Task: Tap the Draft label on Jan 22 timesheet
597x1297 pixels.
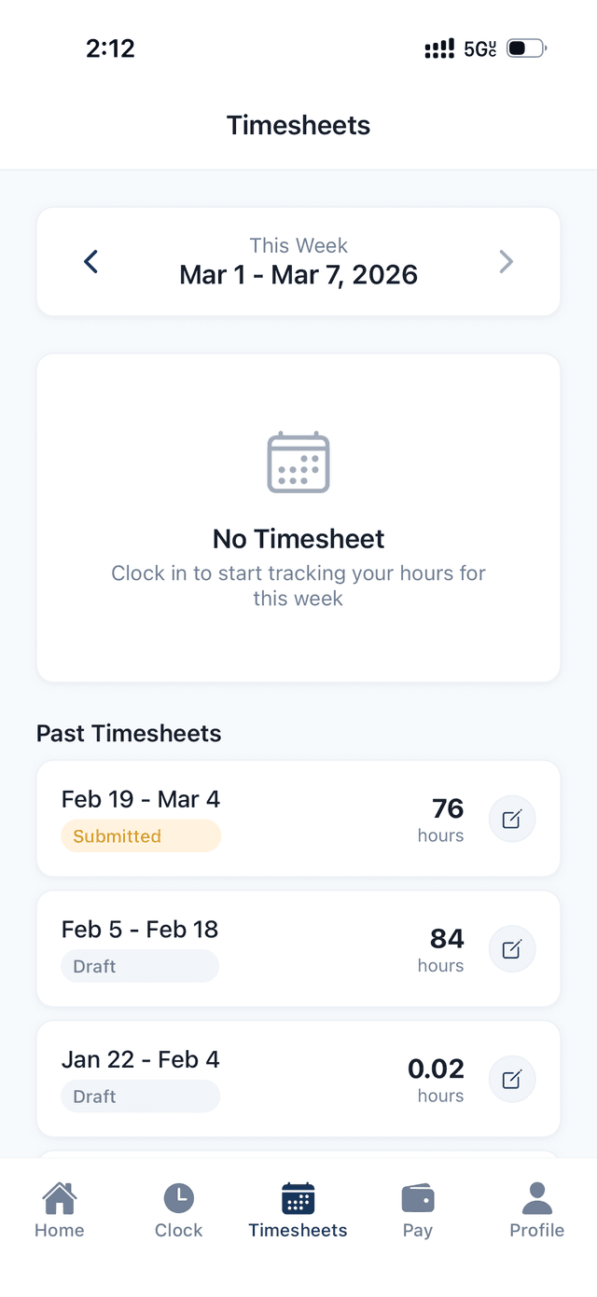Action: click(140, 1097)
